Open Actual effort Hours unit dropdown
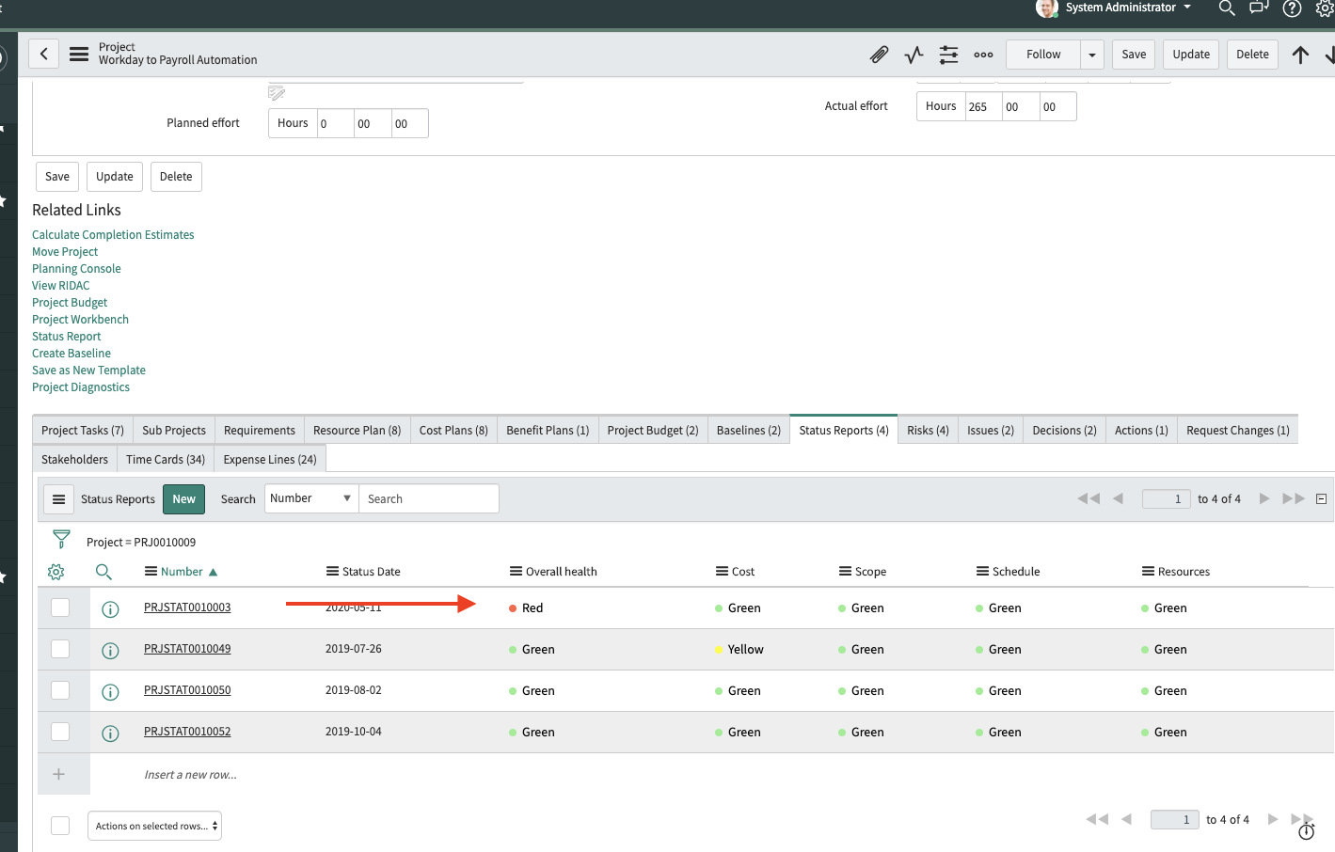The height and width of the screenshot is (852, 1335). click(941, 106)
